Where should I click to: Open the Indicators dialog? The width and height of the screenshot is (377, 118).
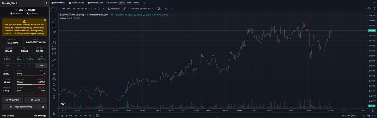coord(114,9)
